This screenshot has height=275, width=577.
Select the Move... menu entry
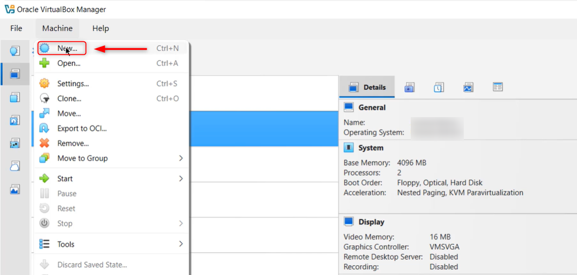[x=111, y=113]
